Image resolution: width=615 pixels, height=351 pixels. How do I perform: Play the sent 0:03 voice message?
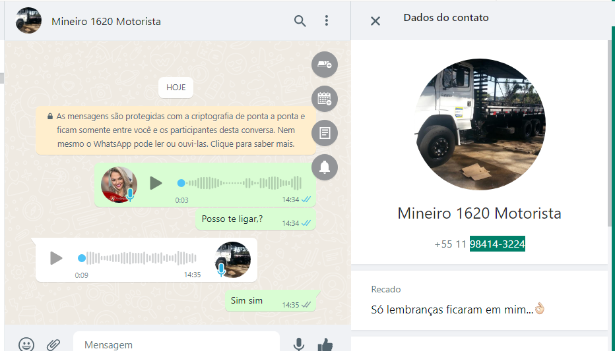(x=156, y=183)
